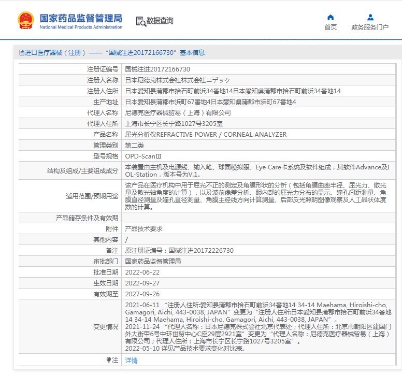Click the National Medical Products Administration subtitle
This screenshot has height=374, width=402.
pos(81,27)
